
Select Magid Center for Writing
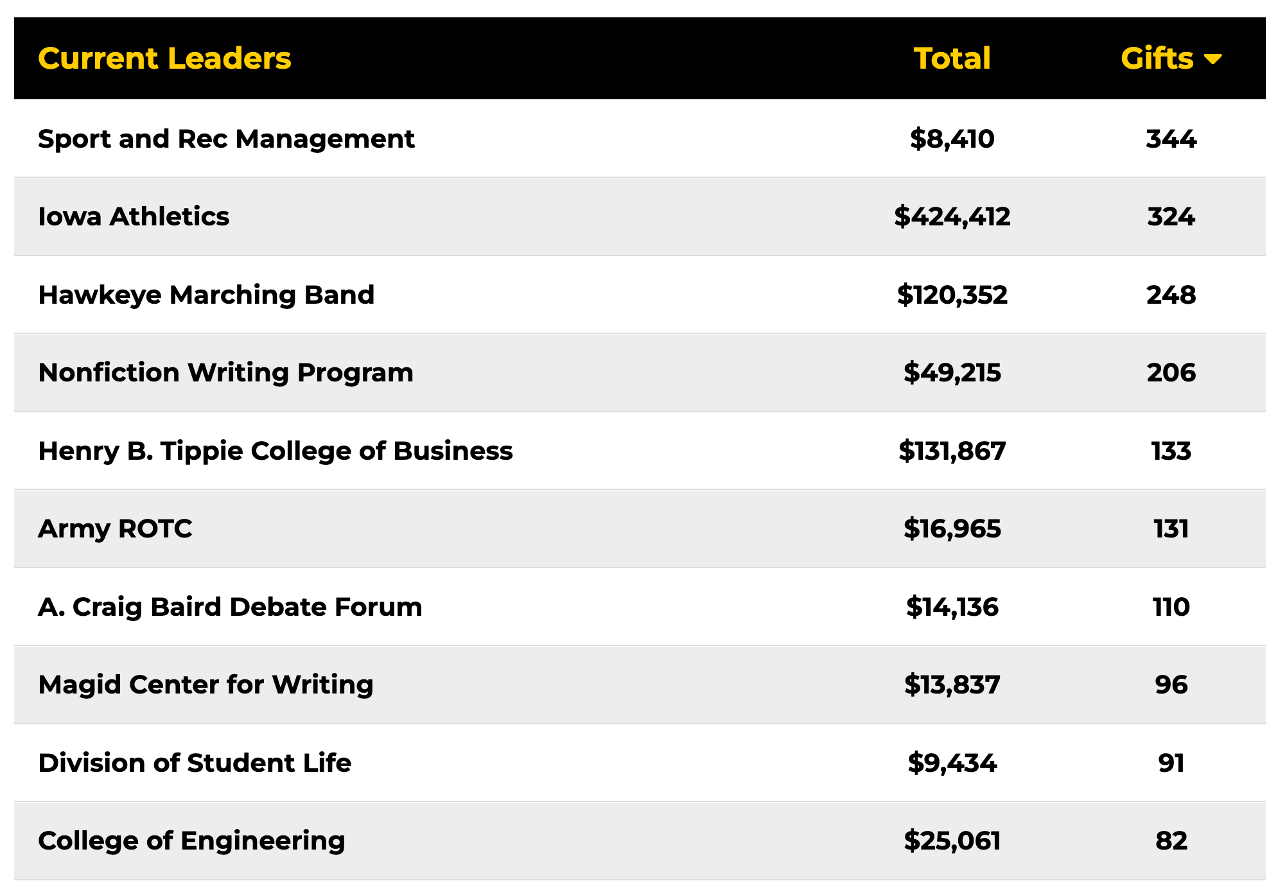click(x=640, y=685)
